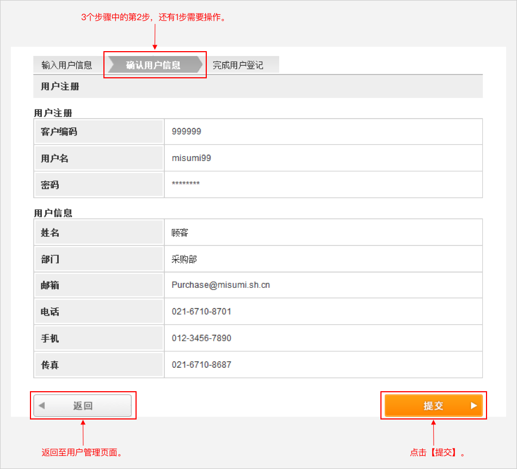
Task: Click the 提交 submit button
Action: point(433,406)
